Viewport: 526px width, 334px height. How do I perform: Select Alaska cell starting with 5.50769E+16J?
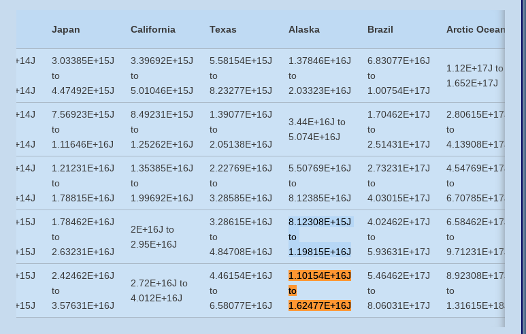click(x=320, y=183)
